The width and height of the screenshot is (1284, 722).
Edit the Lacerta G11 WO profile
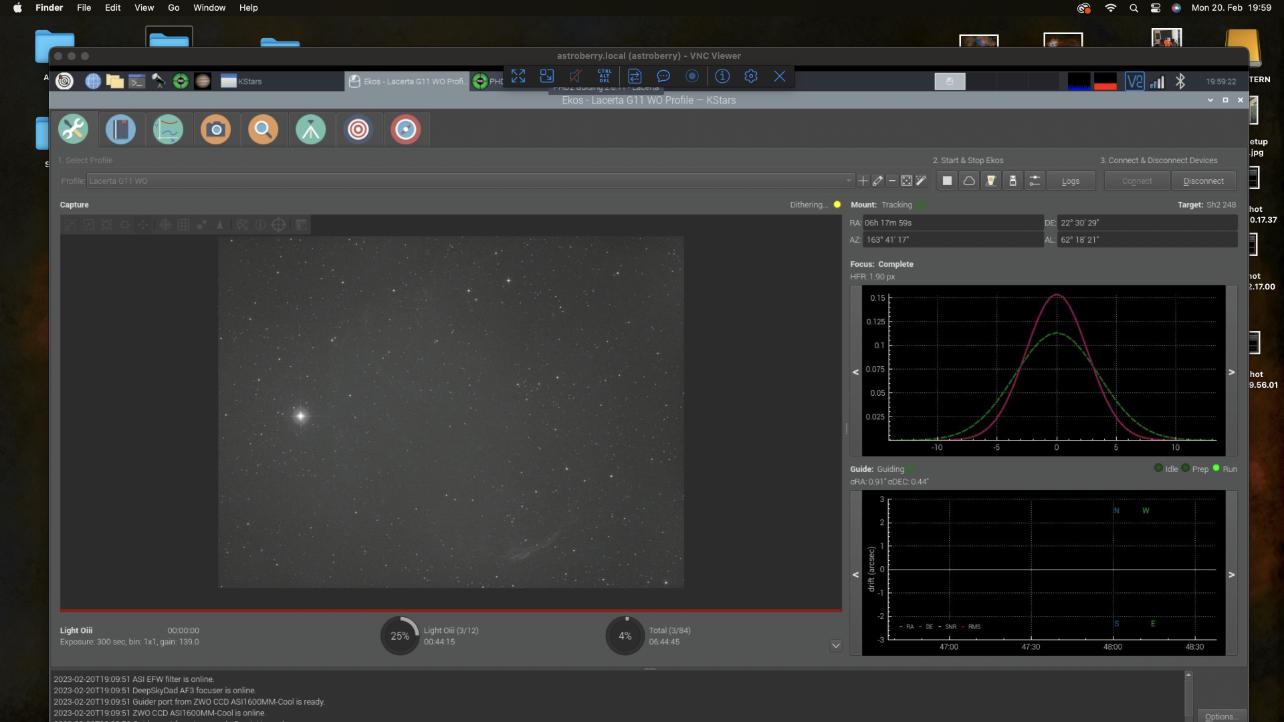877,181
